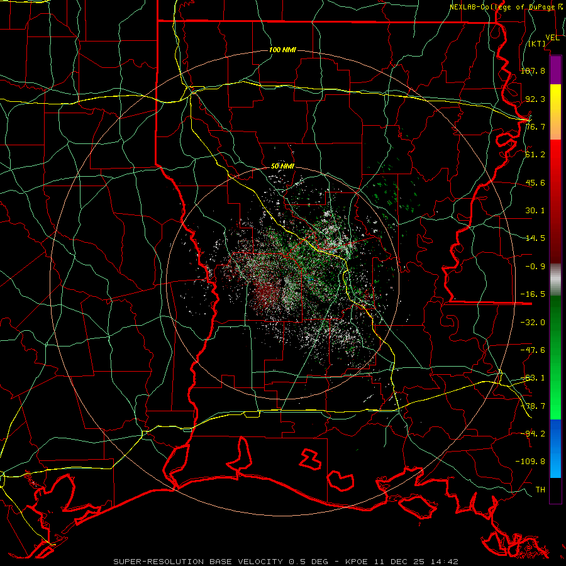Click the -94.2 velocity scale value
566x566 pixels.
pyautogui.click(x=533, y=433)
